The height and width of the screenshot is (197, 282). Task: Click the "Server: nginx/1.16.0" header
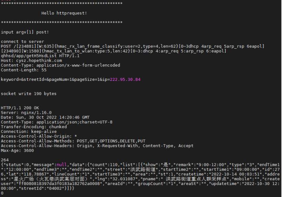(x=26, y=112)
